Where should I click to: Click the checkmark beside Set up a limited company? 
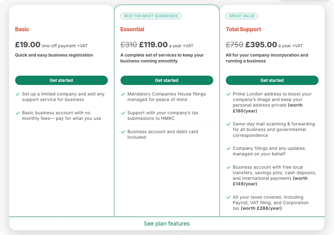(18, 94)
